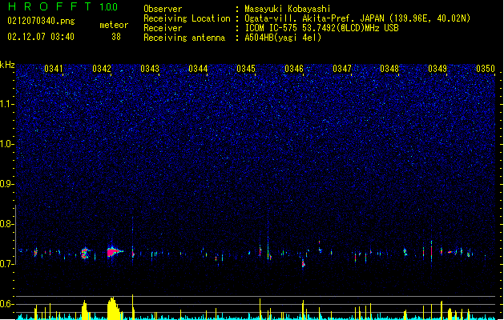The image size is (504, 320).
Task: Click the round meteor echo before 0342
Action: (85, 254)
